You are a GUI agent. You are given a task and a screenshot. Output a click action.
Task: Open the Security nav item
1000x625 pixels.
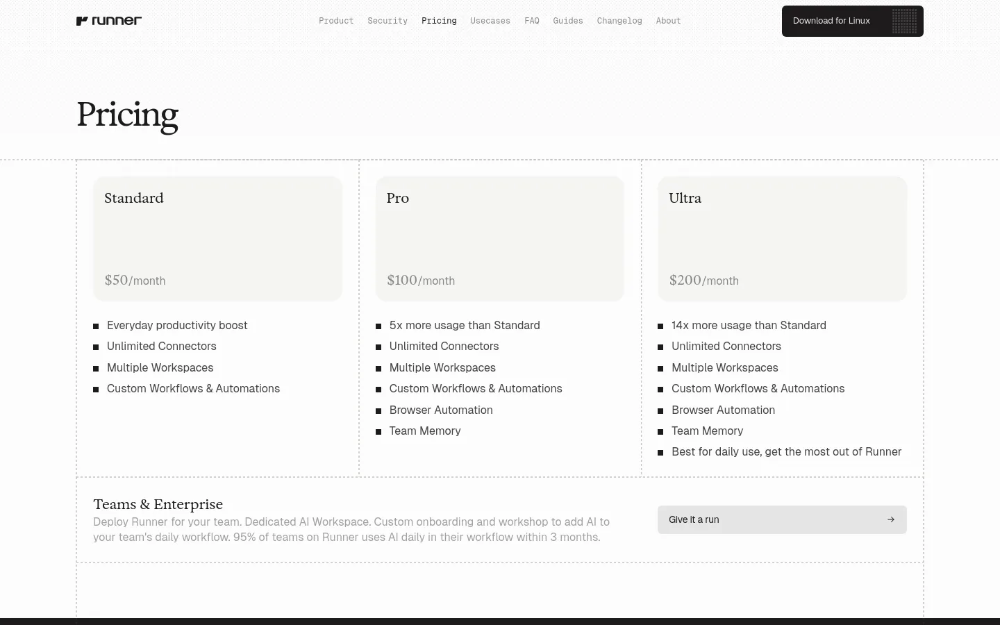[x=387, y=21]
